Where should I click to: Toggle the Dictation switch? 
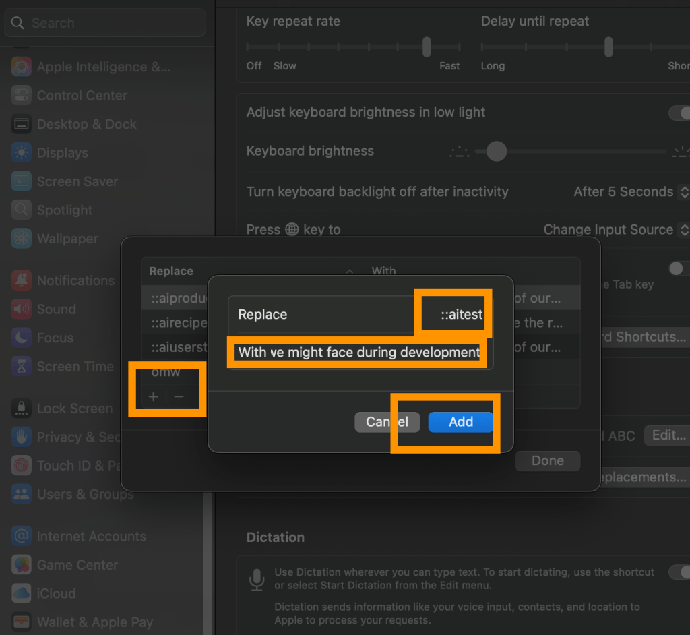[x=679, y=572]
